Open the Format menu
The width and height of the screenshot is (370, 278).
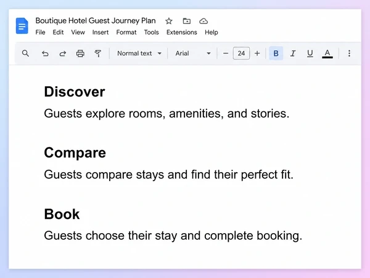click(x=126, y=32)
